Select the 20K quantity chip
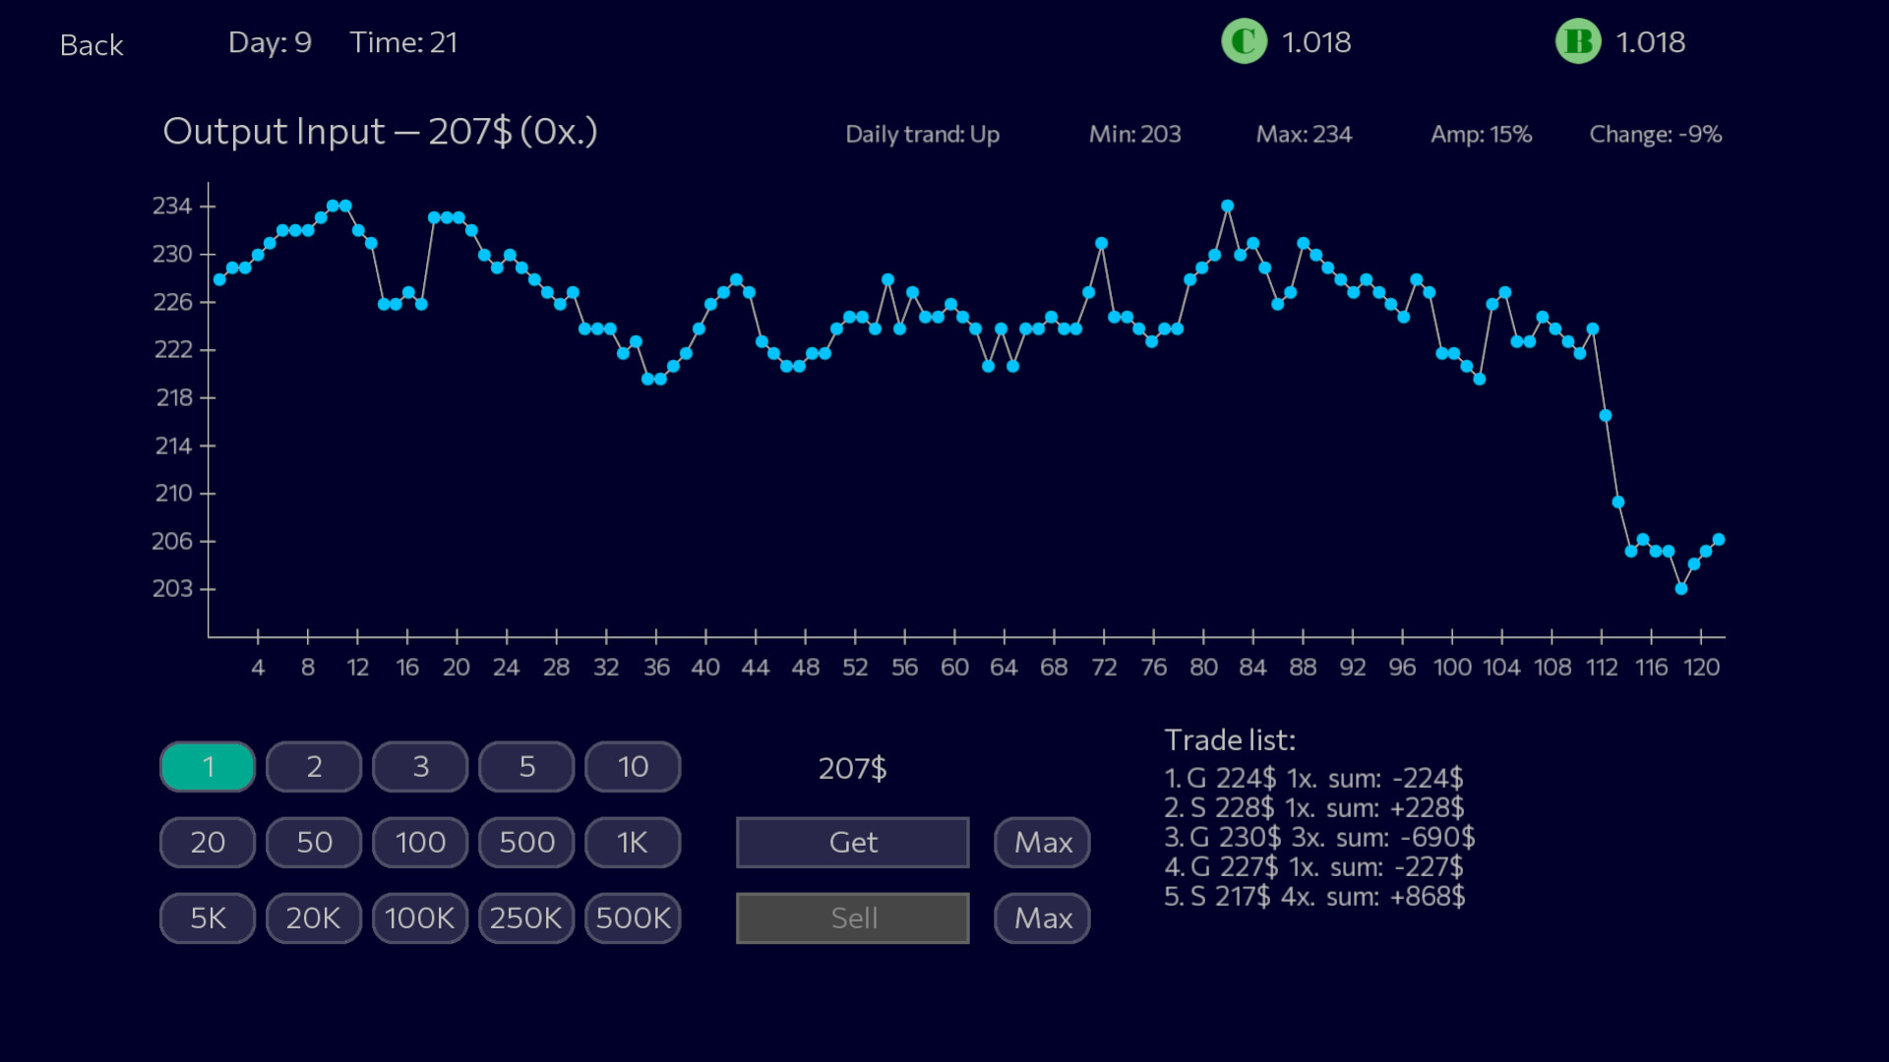The height and width of the screenshot is (1062, 1889). [313, 917]
